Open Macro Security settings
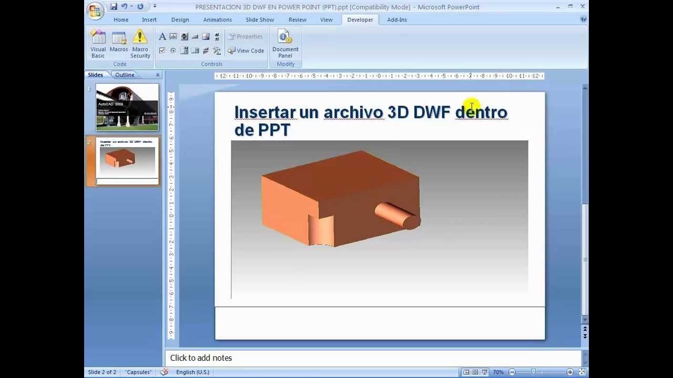The width and height of the screenshot is (673, 378). [140, 44]
